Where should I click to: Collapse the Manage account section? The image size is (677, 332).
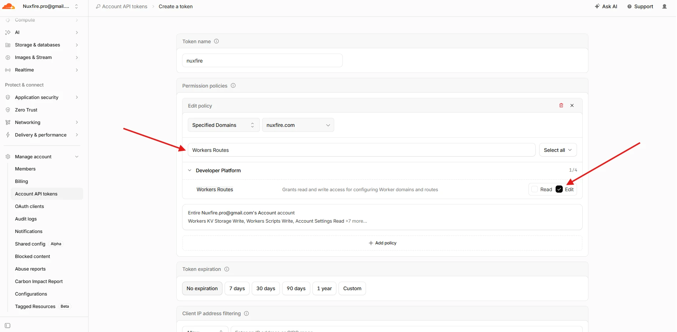click(x=77, y=157)
